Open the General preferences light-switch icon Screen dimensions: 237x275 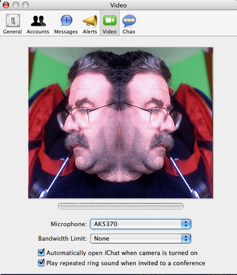pos(13,20)
